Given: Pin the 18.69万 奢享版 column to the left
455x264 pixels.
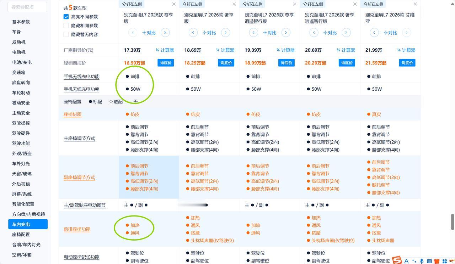Looking at the screenshot, I should [192, 4].
